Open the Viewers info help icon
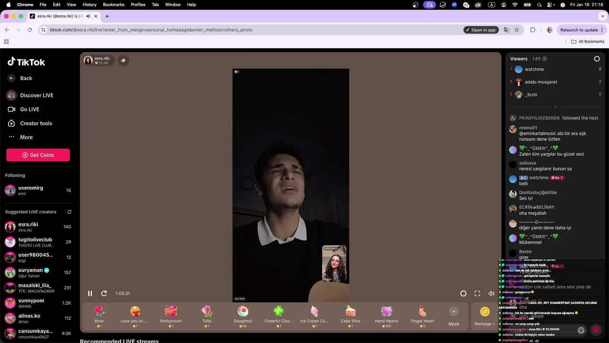The width and height of the screenshot is (609, 343). (545, 59)
